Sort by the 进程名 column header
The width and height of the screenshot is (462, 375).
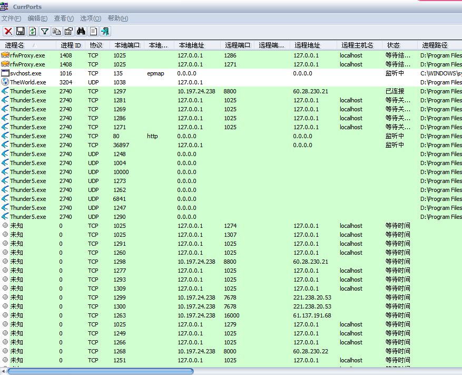[15, 45]
